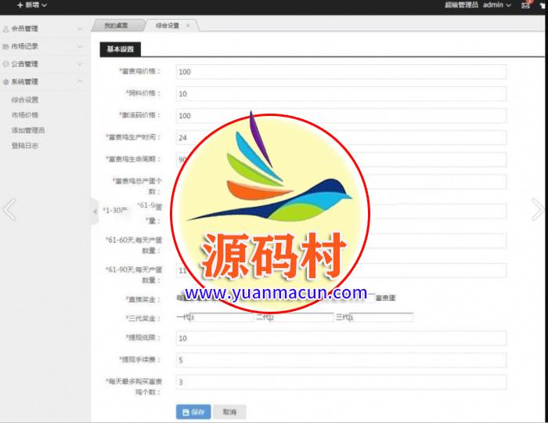The width and height of the screenshot is (548, 423).
Task: Open 登陆日志 in the sidebar
Action: pyautogui.click(x=25, y=146)
